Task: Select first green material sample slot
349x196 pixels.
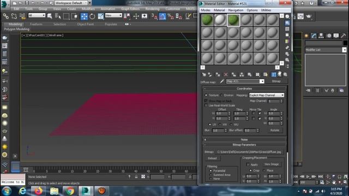Action: coord(207,20)
